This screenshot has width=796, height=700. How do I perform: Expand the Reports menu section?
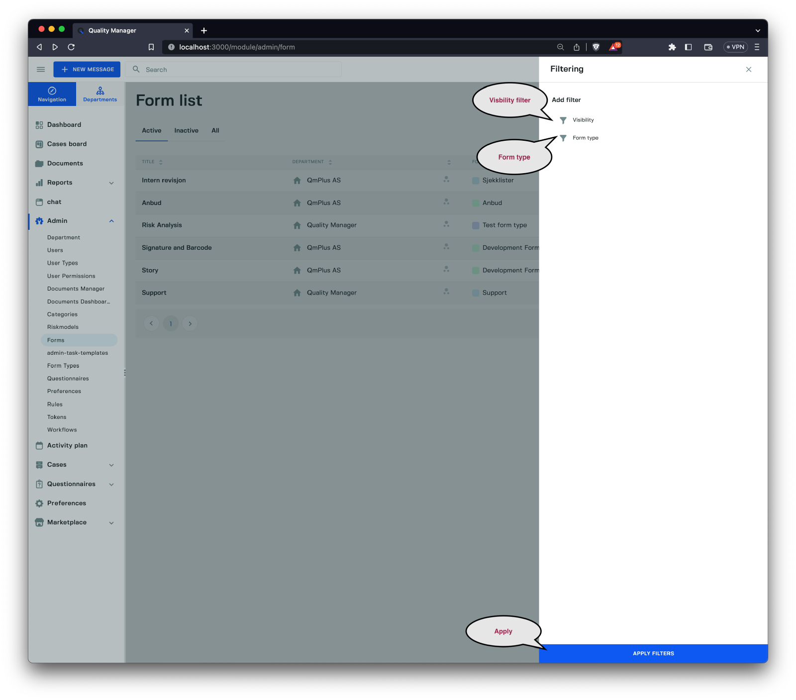(111, 183)
